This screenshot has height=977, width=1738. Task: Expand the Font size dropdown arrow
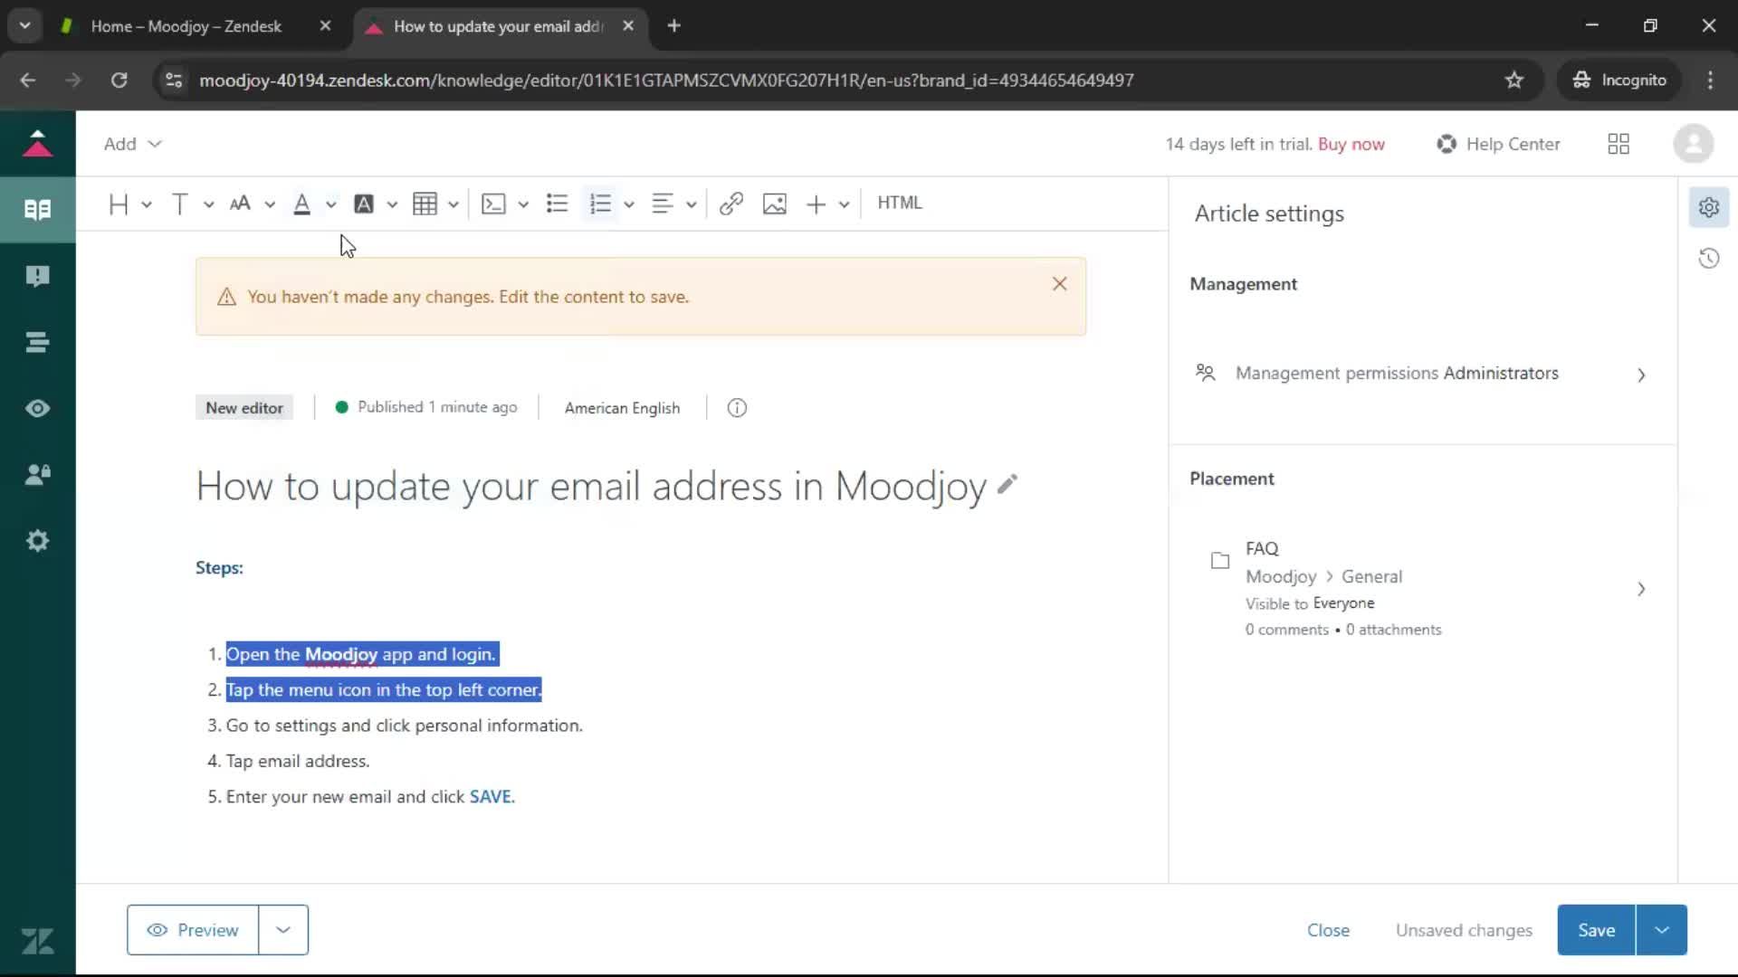coord(270,204)
